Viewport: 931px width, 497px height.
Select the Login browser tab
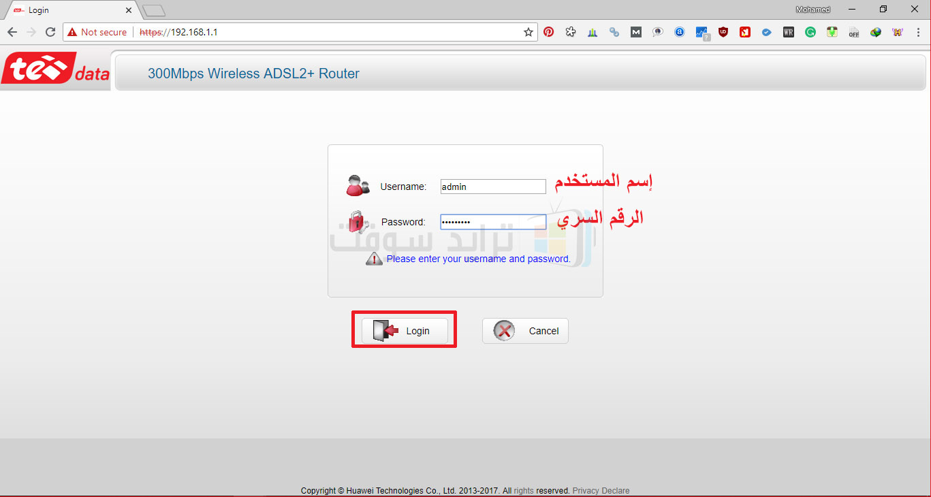click(x=71, y=10)
